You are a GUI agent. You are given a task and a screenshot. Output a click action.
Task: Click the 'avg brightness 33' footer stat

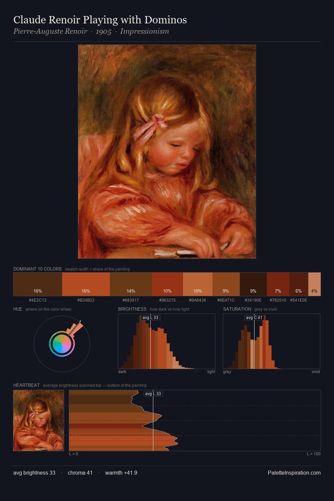pyautogui.click(x=34, y=473)
